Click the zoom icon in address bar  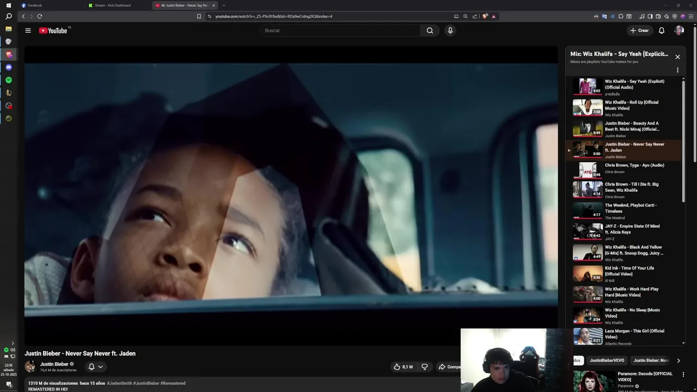[465, 16]
